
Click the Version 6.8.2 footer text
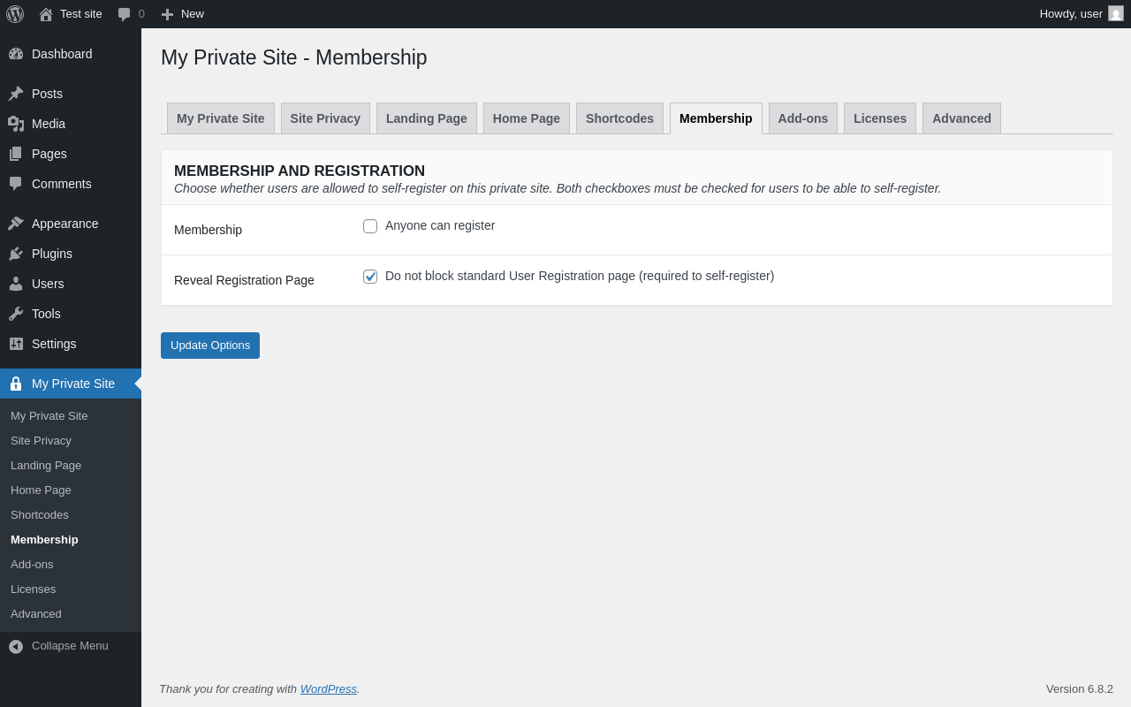[x=1080, y=688]
